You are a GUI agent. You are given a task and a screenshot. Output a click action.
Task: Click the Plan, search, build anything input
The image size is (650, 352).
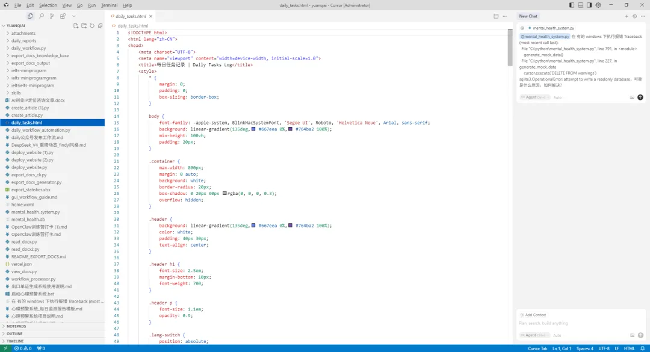coord(580,323)
